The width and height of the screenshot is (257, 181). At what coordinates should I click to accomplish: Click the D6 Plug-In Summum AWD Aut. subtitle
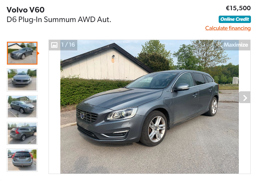tap(59, 19)
